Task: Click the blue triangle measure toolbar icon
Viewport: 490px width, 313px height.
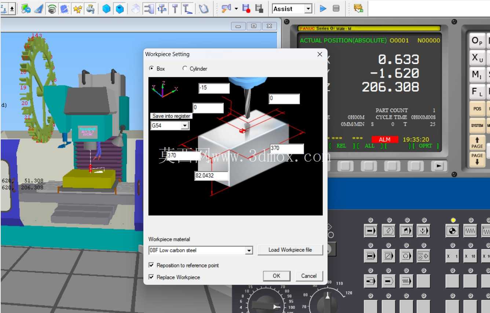Action: click(x=39, y=9)
